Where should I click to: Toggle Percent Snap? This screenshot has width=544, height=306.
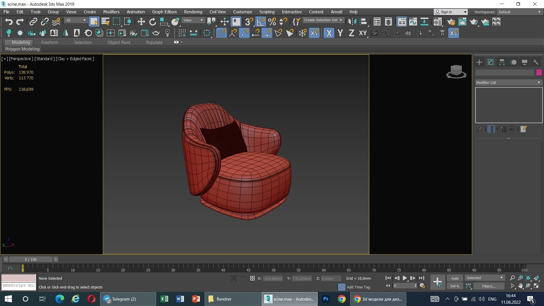pos(272,22)
